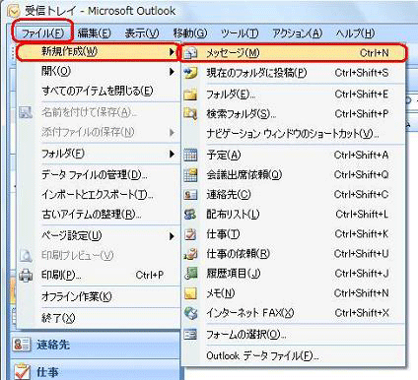Click the Task Request icon
The height and width of the screenshot is (380, 418).
[190, 254]
